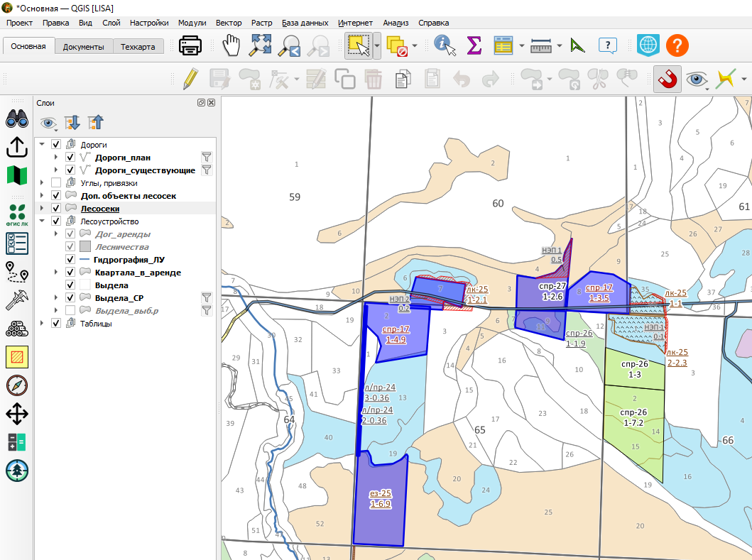The width and height of the screenshot is (752, 560).
Task: Toggle Доп. объекты лесосек checkbox
Action: [56, 196]
